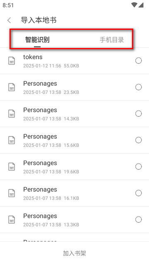Image resolution: width=149 pixels, height=265 pixels.
Task: Select the tokens file radio button
Action: coord(139,61)
